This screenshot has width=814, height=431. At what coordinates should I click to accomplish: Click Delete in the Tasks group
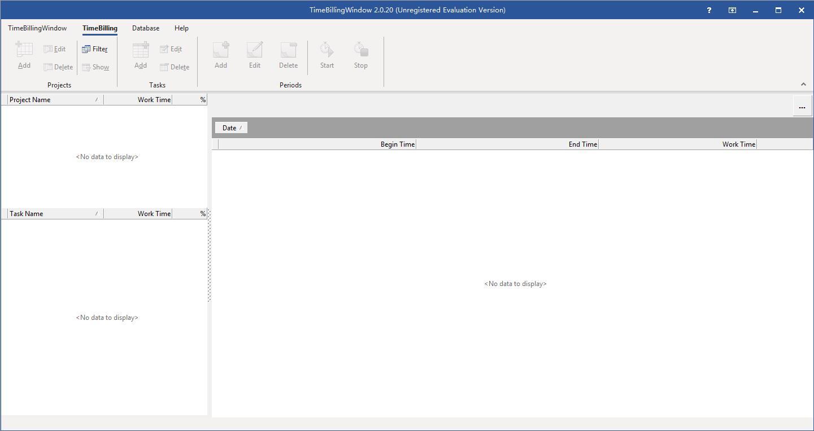175,67
